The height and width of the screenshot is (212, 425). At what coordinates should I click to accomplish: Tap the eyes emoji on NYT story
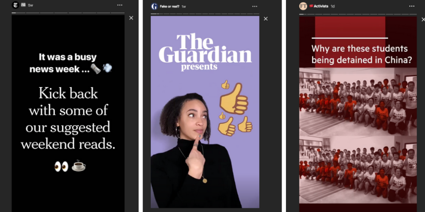click(61, 167)
